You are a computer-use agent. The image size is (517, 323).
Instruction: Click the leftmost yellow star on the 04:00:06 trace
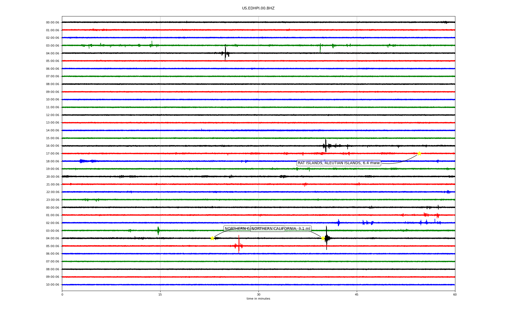click(212, 238)
